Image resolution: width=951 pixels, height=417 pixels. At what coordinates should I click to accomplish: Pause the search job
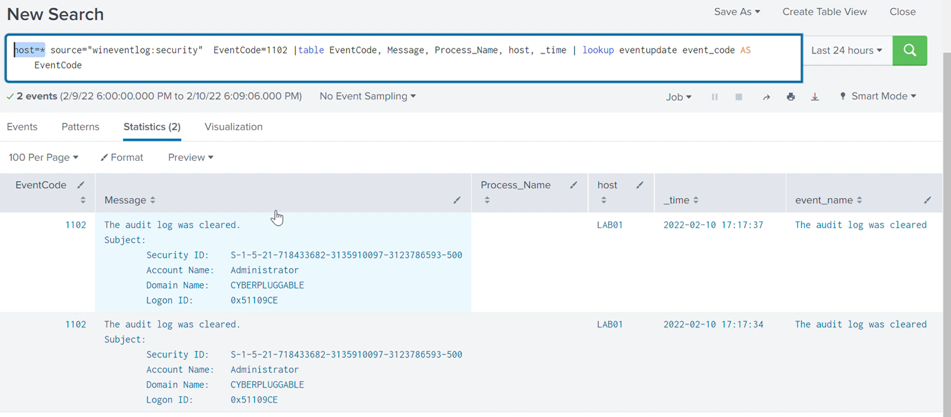point(714,97)
